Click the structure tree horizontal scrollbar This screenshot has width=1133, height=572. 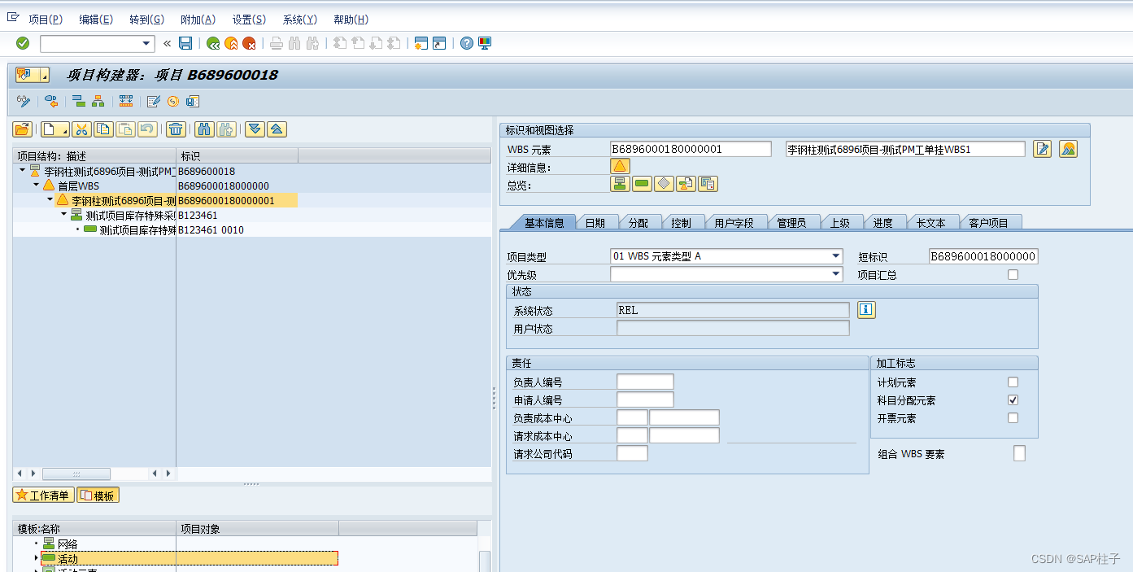point(76,473)
